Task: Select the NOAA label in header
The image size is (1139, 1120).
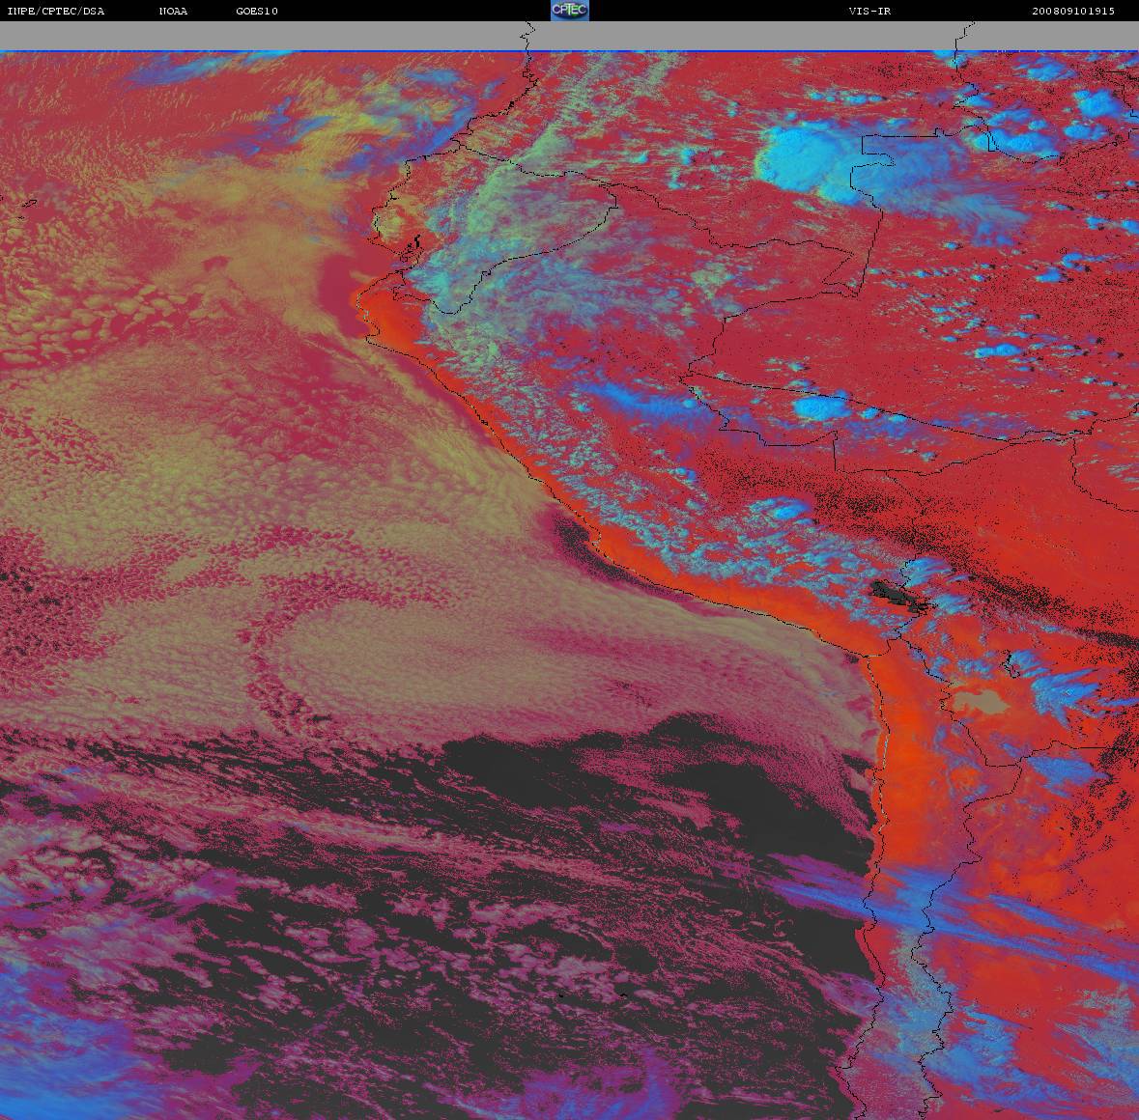Action: click(173, 11)
